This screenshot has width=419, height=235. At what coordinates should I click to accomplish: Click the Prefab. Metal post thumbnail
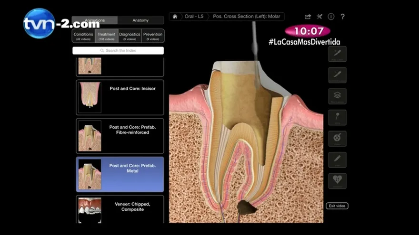[x=90, y=175]
